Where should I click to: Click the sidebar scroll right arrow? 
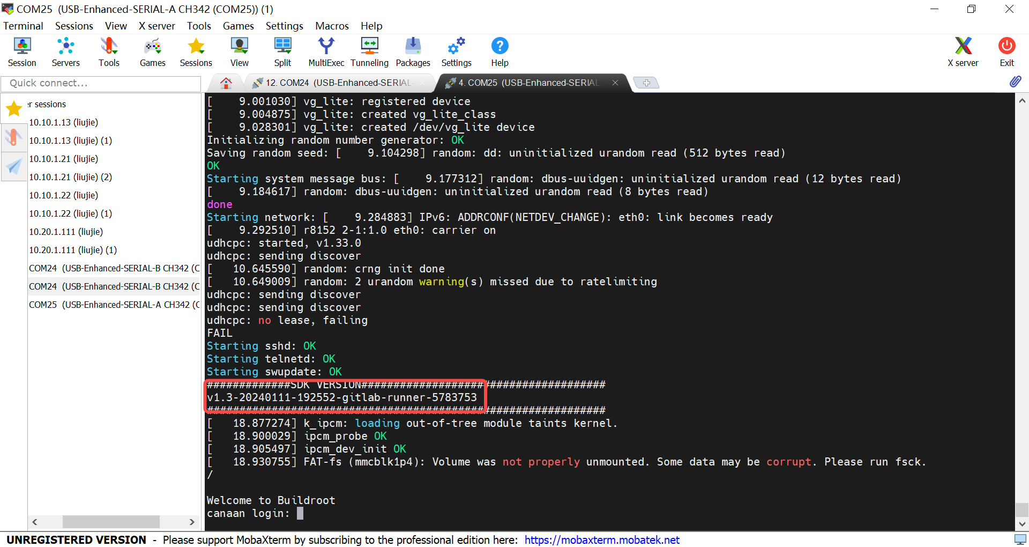coord(192,522)
